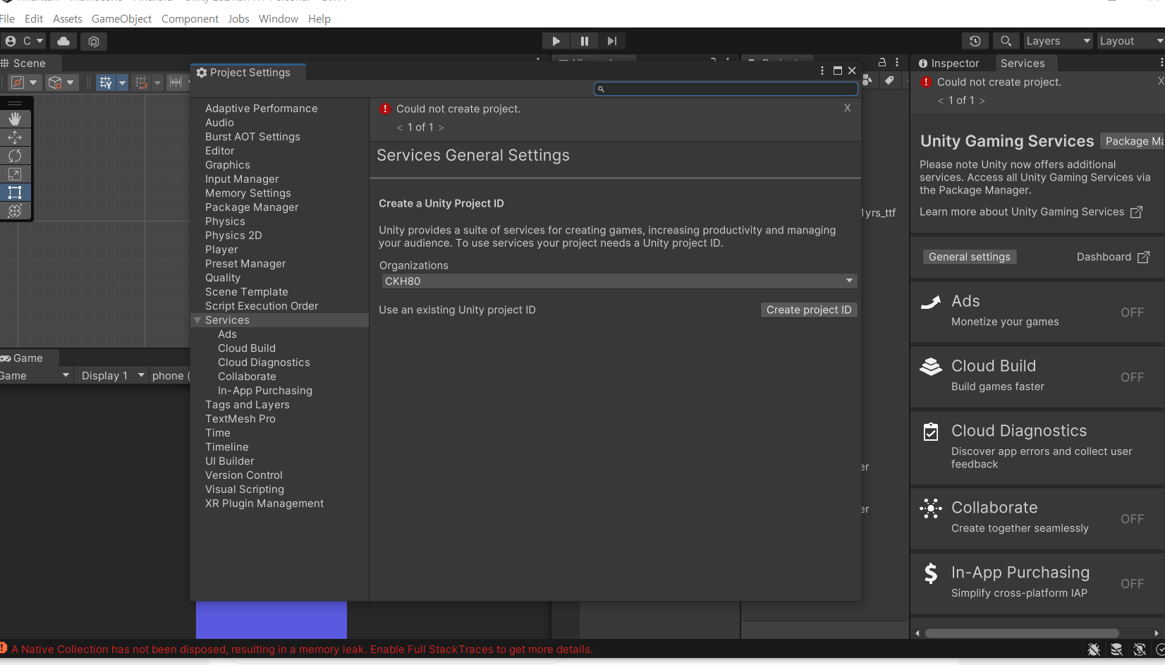The height and width of the screenshot is (665, 1165).
Task: Click the Services panel more options icon
Action: coord(1161,63)
